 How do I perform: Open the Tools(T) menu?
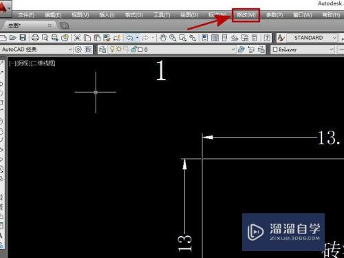pos(162,15)
